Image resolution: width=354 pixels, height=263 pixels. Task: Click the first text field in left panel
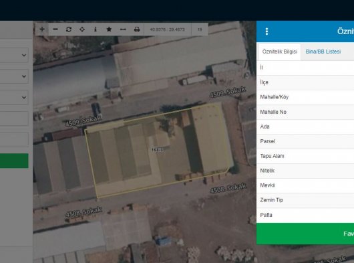click(14, 118)
